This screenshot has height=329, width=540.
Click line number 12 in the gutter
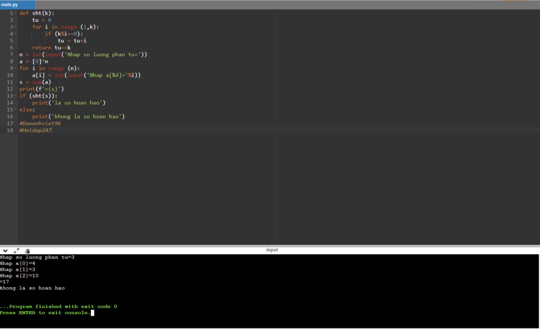(x=10, y=88)
